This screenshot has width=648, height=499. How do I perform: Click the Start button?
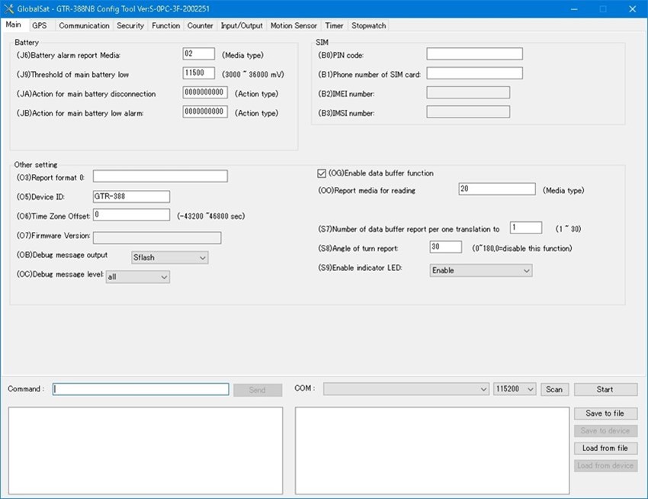(605, 389)
